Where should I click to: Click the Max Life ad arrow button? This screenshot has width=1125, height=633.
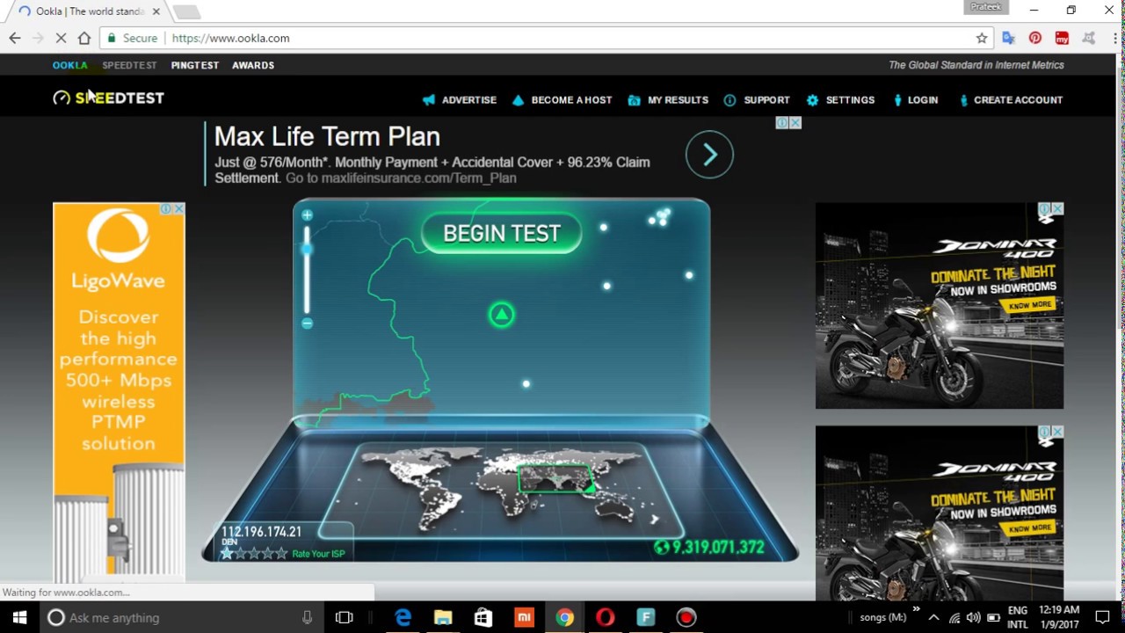[709, 155]
